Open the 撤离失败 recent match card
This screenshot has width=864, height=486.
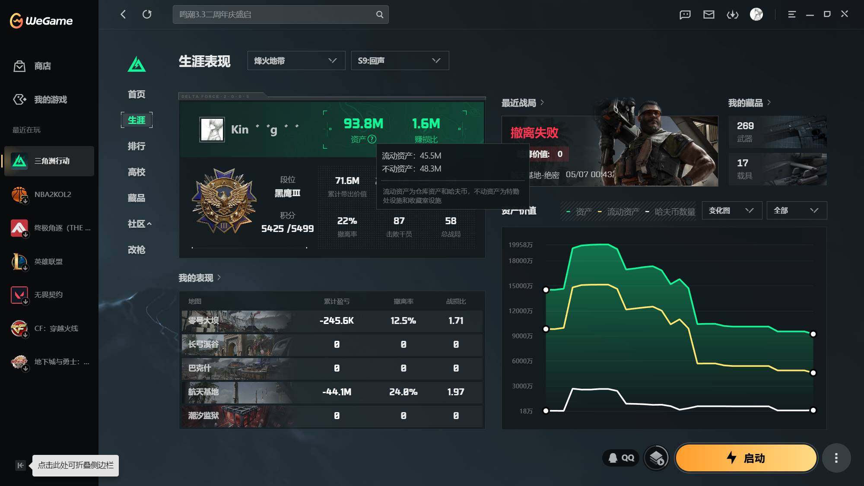click(x=610, y=151)
